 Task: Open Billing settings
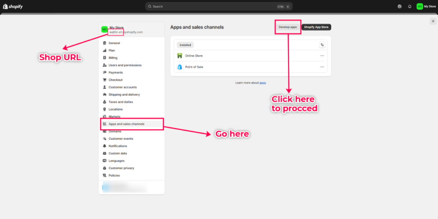[x=132, y=58]
